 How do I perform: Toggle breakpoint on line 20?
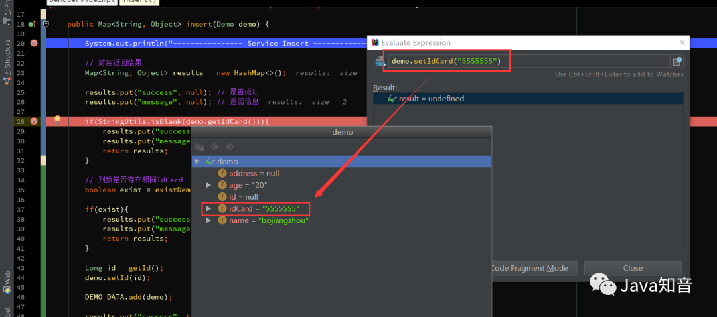(33, 43)
